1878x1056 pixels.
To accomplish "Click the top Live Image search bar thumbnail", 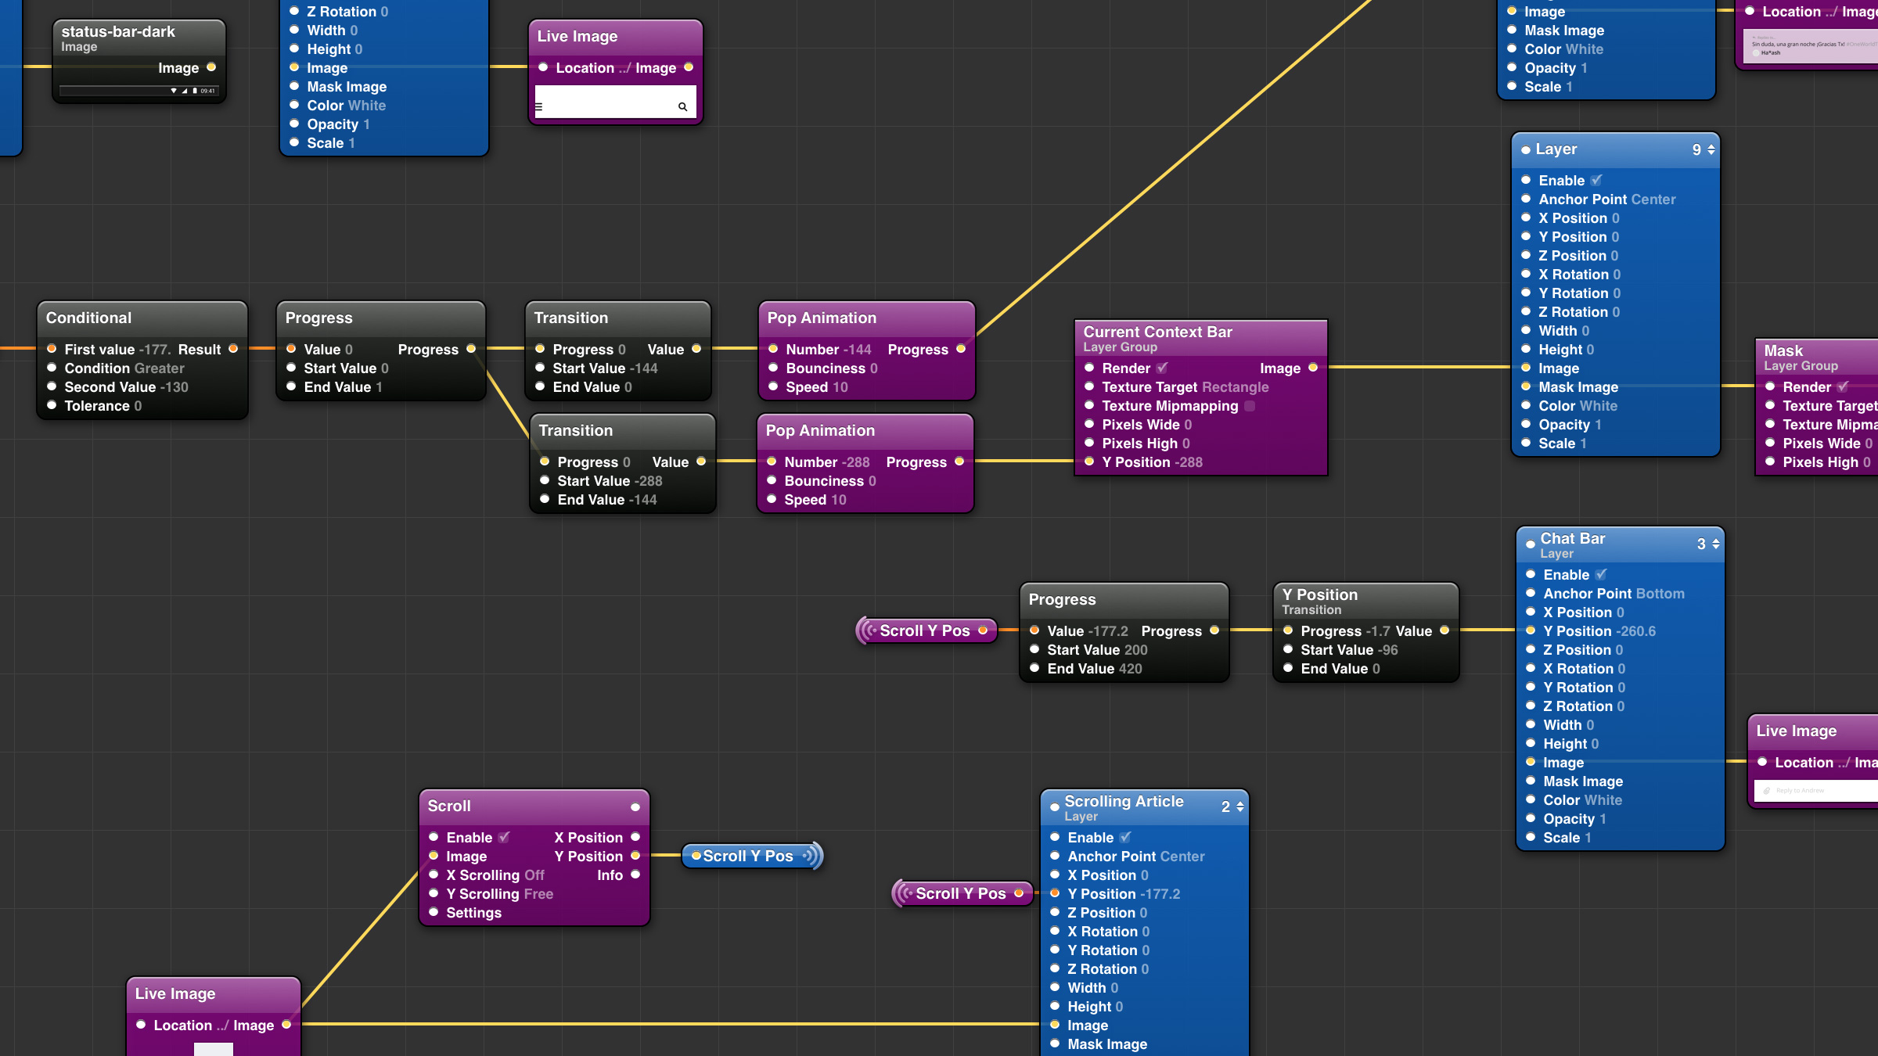I will [x=615, y=102].
